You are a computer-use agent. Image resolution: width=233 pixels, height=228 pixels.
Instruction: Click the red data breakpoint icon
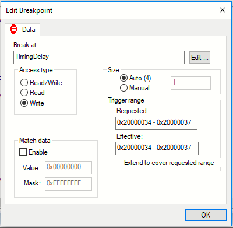pos(13,30)
